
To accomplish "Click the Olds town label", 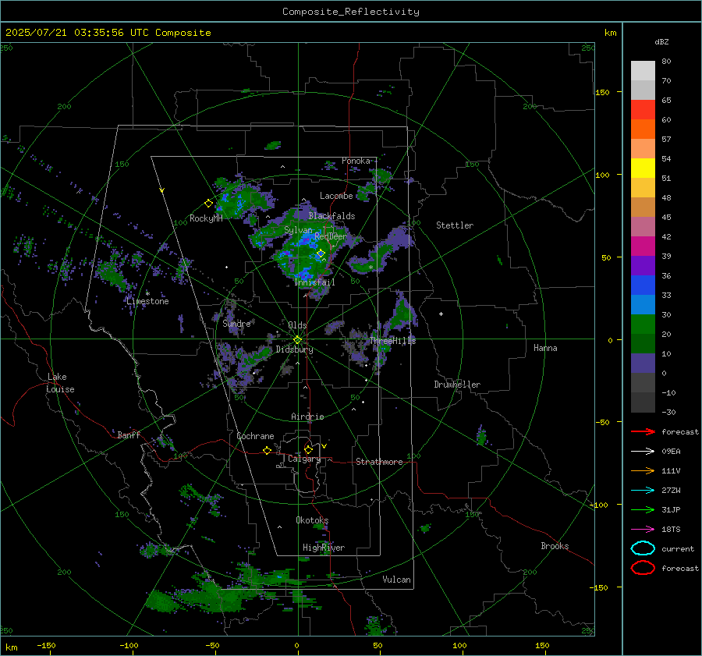I will click(297, 325).
